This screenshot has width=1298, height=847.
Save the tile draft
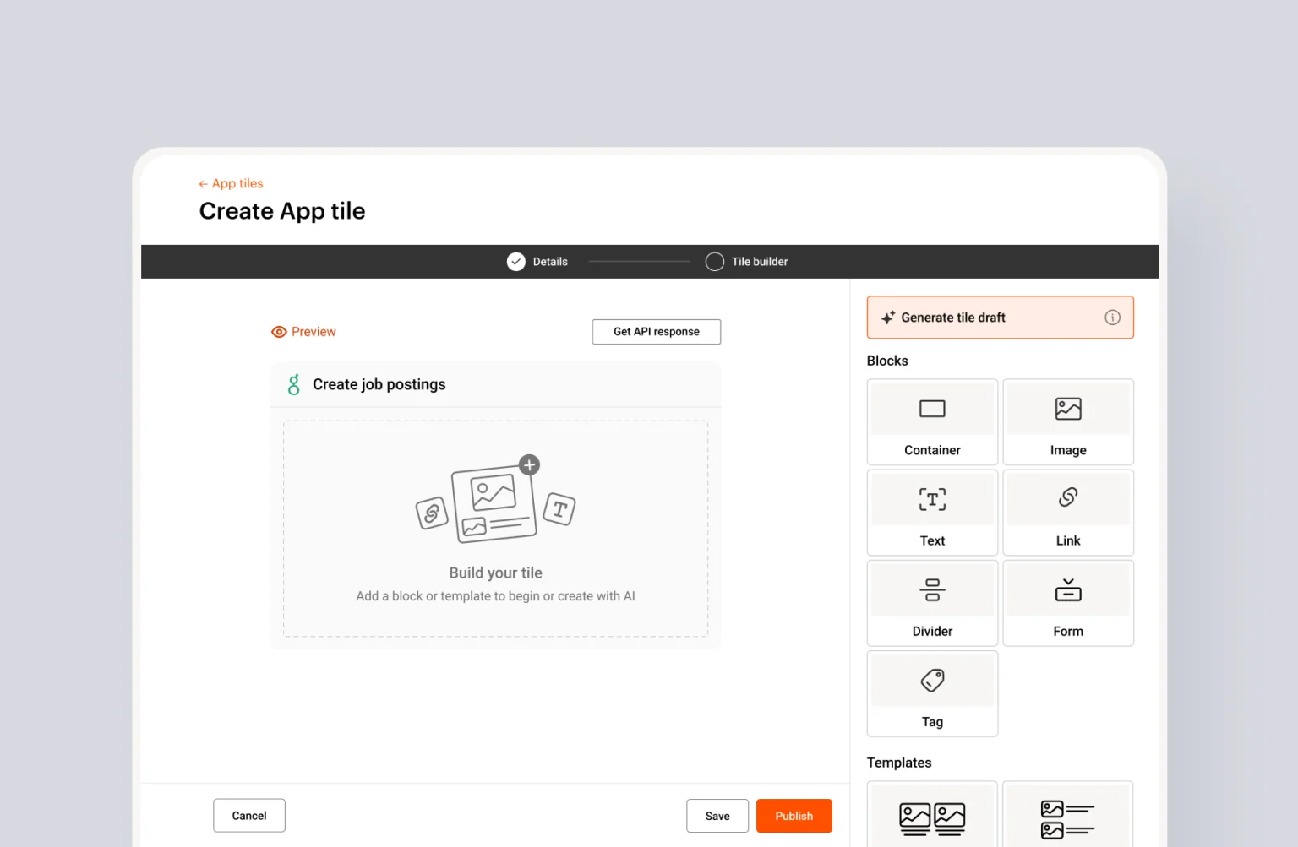tap(717, 815)
